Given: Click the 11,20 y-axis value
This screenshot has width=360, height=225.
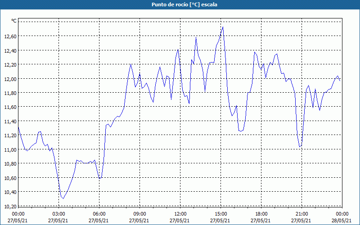Looking at the screenshot, I should (10, 135).
